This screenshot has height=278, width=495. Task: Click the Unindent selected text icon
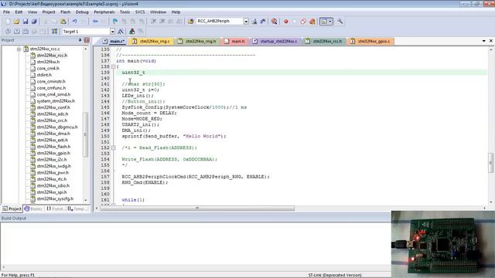tap(162, 22)
